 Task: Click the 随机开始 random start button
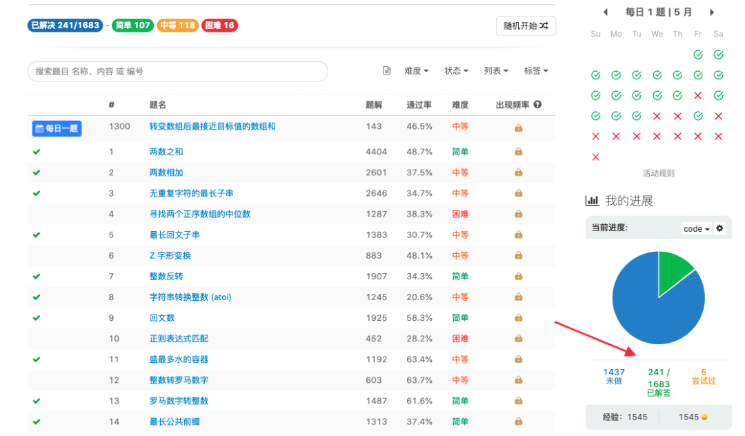[526, 26]
